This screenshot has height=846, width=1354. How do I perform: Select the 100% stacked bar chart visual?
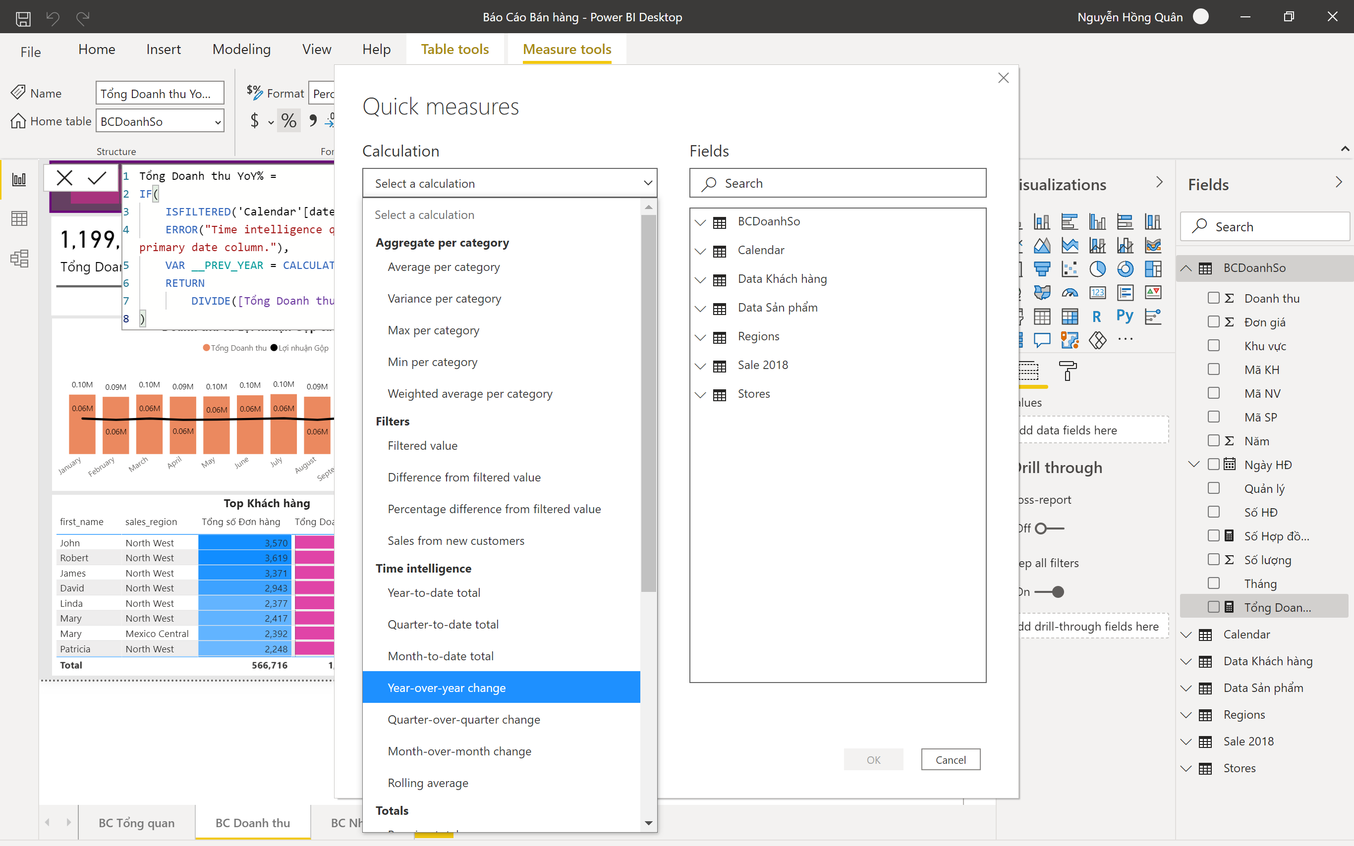tap(1125, 221)
